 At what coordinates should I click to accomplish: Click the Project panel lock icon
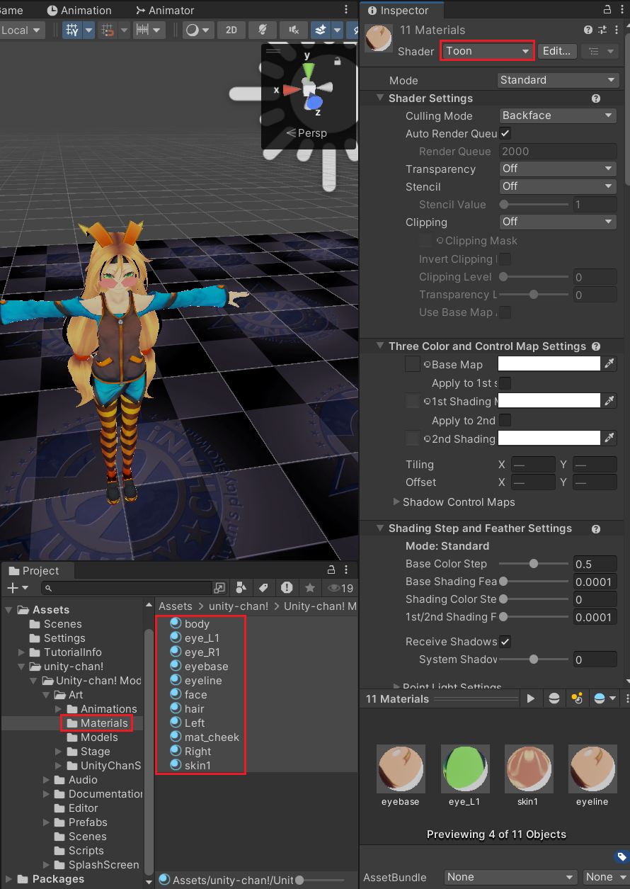pyautogui.click(x=331, y=570)
